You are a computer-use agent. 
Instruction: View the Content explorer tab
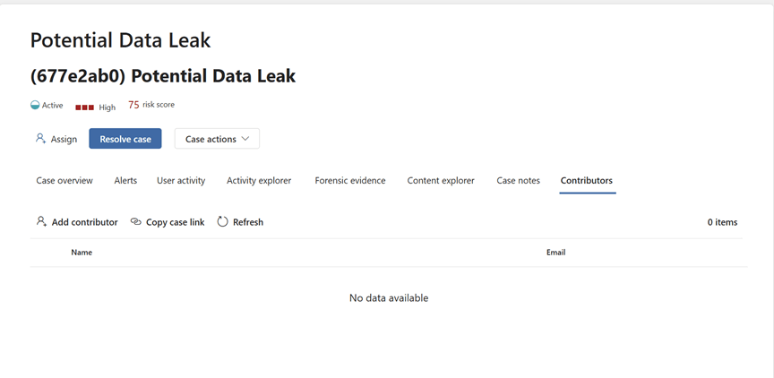(441, 181)
